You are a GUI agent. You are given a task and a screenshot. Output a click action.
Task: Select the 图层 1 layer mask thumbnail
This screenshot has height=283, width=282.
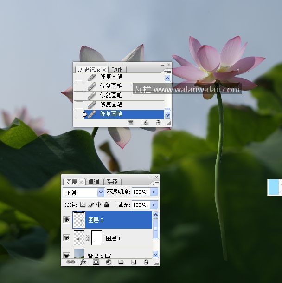[x=97, y=238]
